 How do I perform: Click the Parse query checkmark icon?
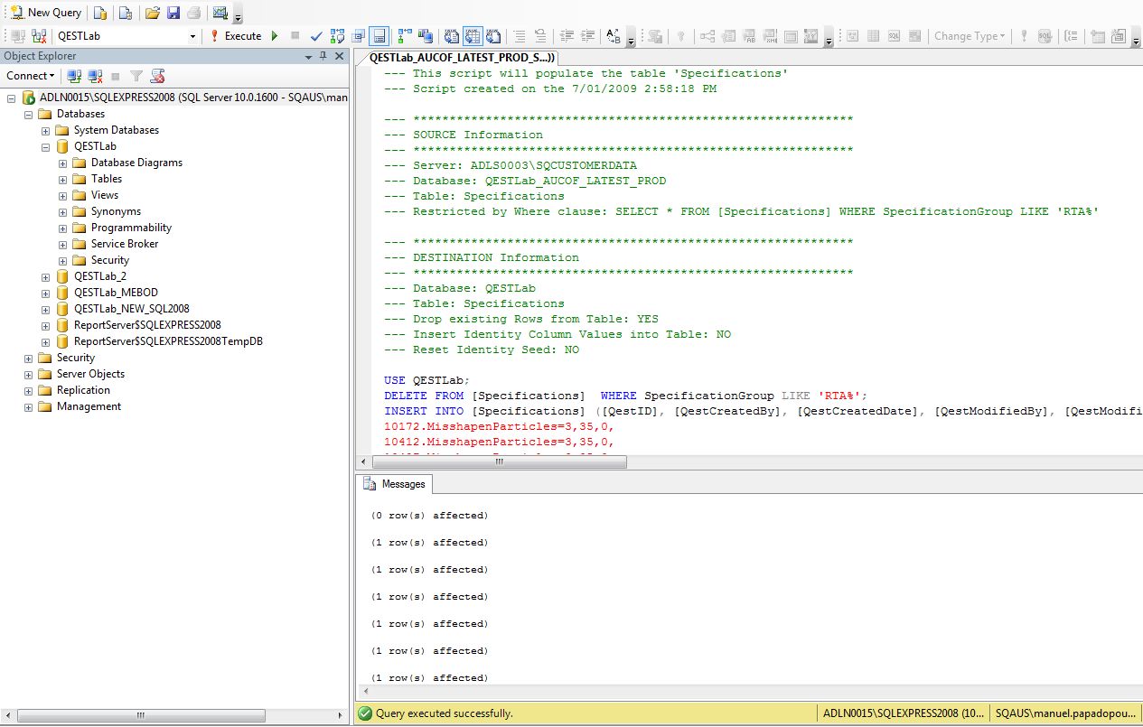click(x=316, y=36)
